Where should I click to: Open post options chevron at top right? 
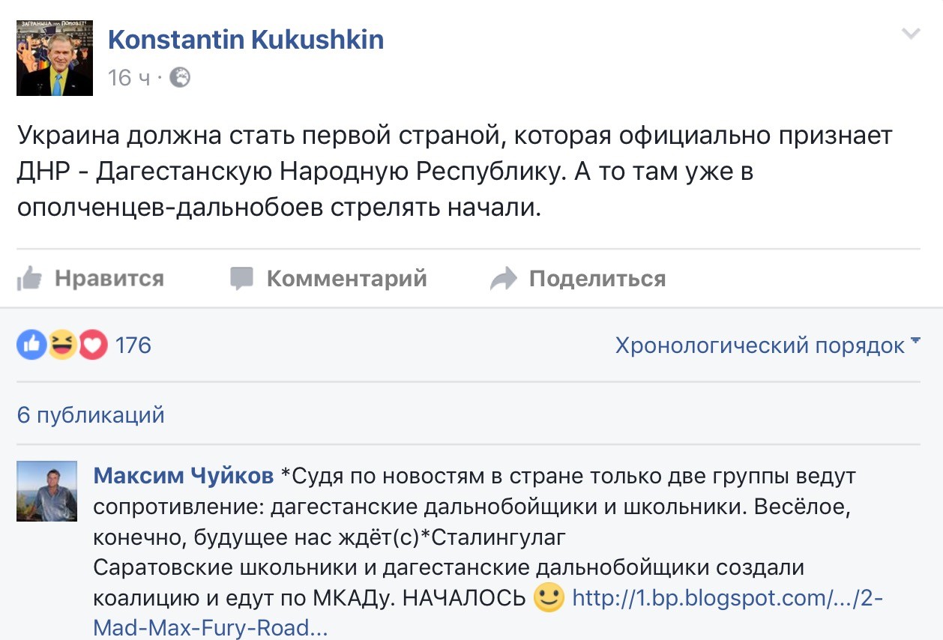pos(911,34)
